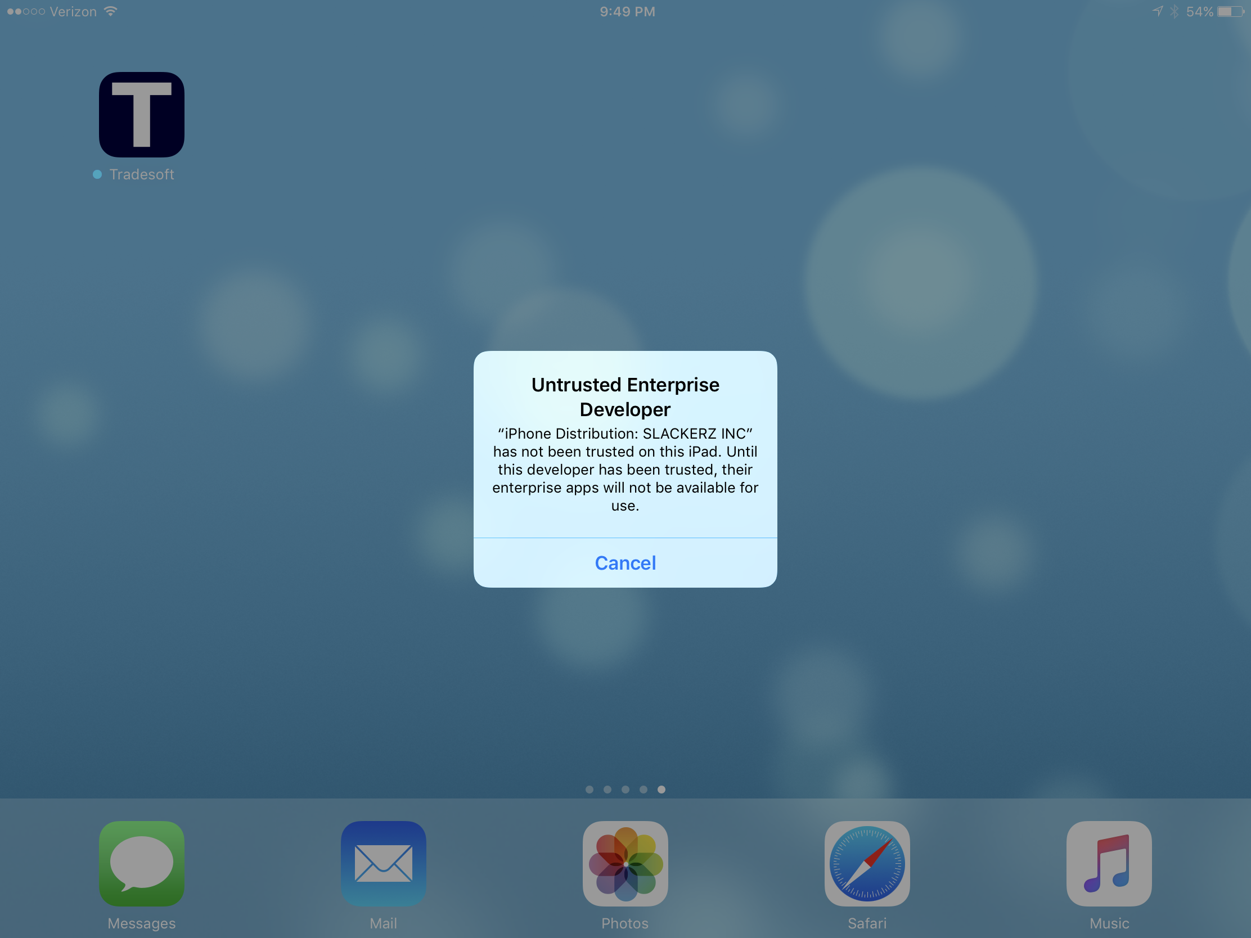
Task: Tap the Verizon carrier label
Action: (73, 12)
